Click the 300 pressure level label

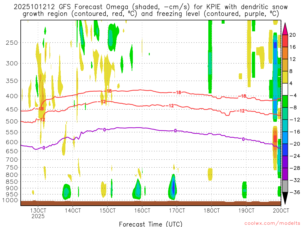(x=12, y=63)
